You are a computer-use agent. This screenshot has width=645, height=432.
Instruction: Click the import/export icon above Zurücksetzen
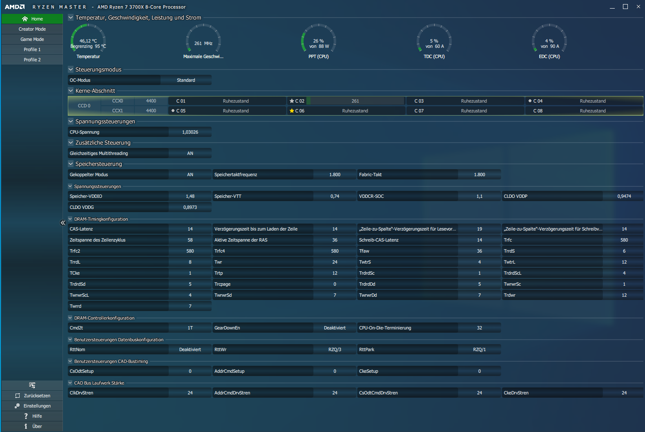coord(32,385)
